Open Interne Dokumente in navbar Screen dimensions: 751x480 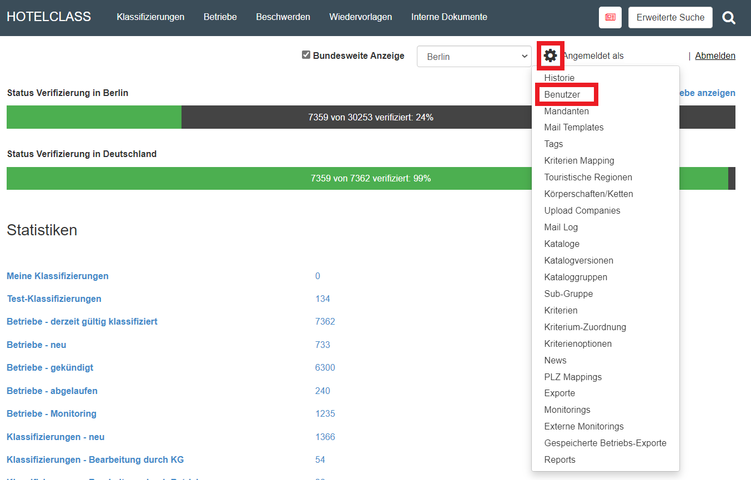pyautogui.click(x=449, y=17)
